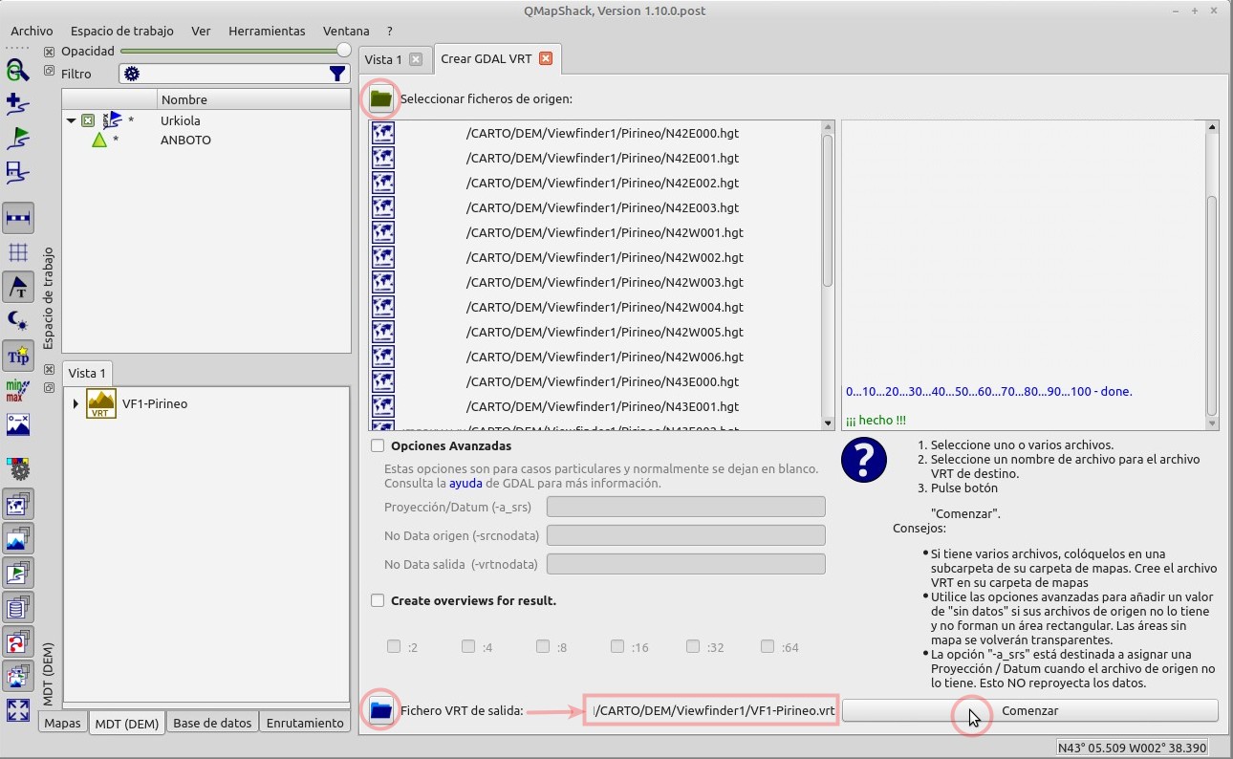Toggle all dock windows stacked icon
1233x759 pixels.
click(18, 676)
